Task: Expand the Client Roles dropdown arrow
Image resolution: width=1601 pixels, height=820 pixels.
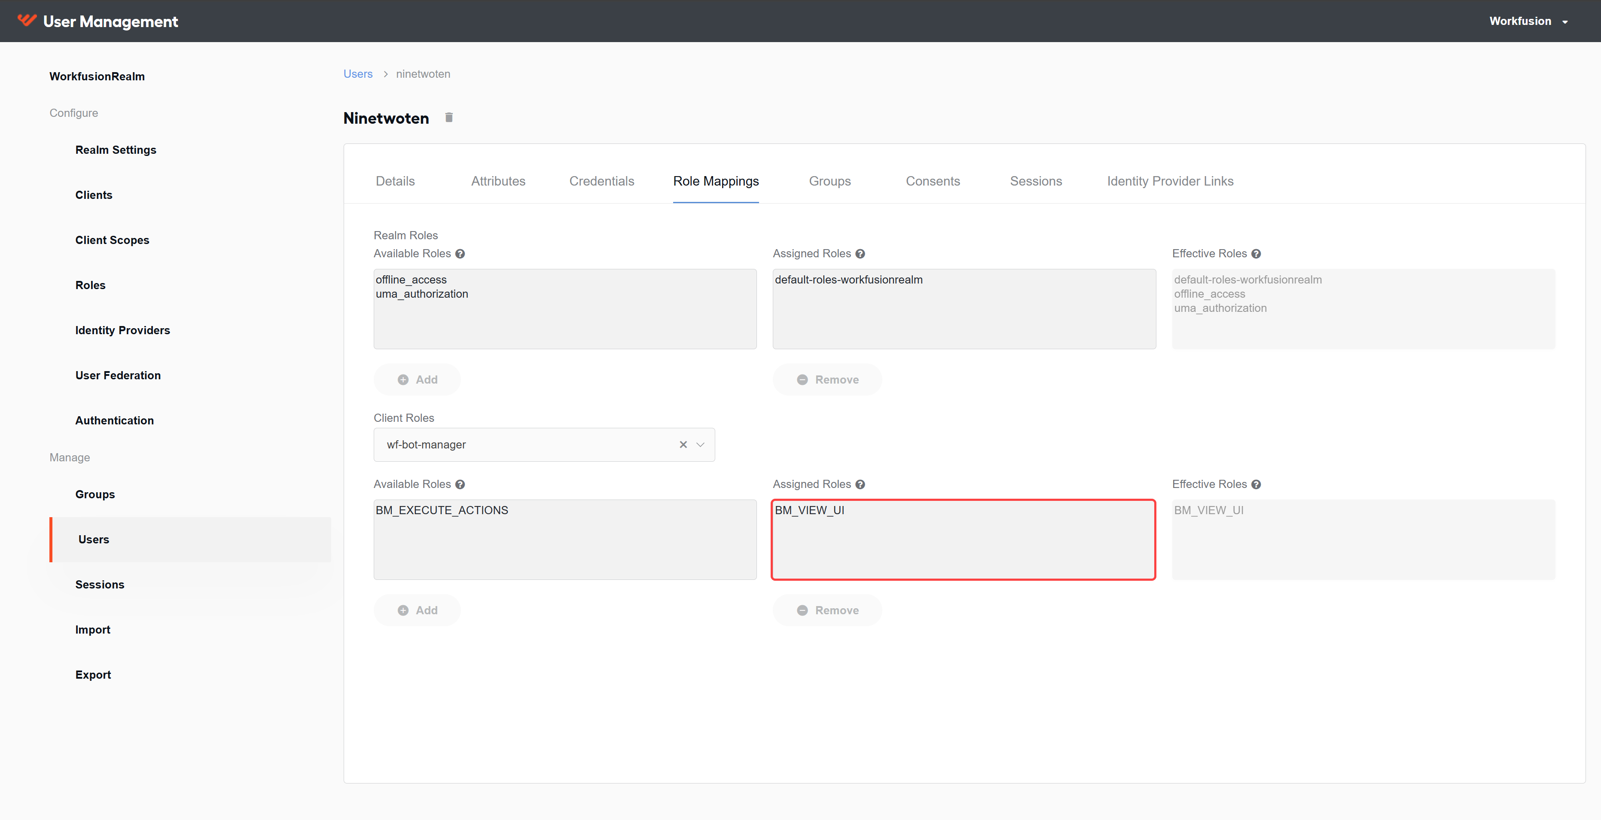Action: tap(701, 445)
